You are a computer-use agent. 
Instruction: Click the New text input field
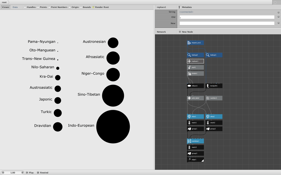click(x=227, y=23)
